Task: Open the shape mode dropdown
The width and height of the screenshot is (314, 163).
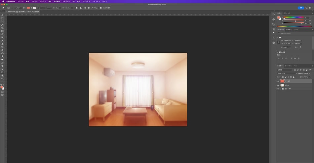Action: click(18, 8)
